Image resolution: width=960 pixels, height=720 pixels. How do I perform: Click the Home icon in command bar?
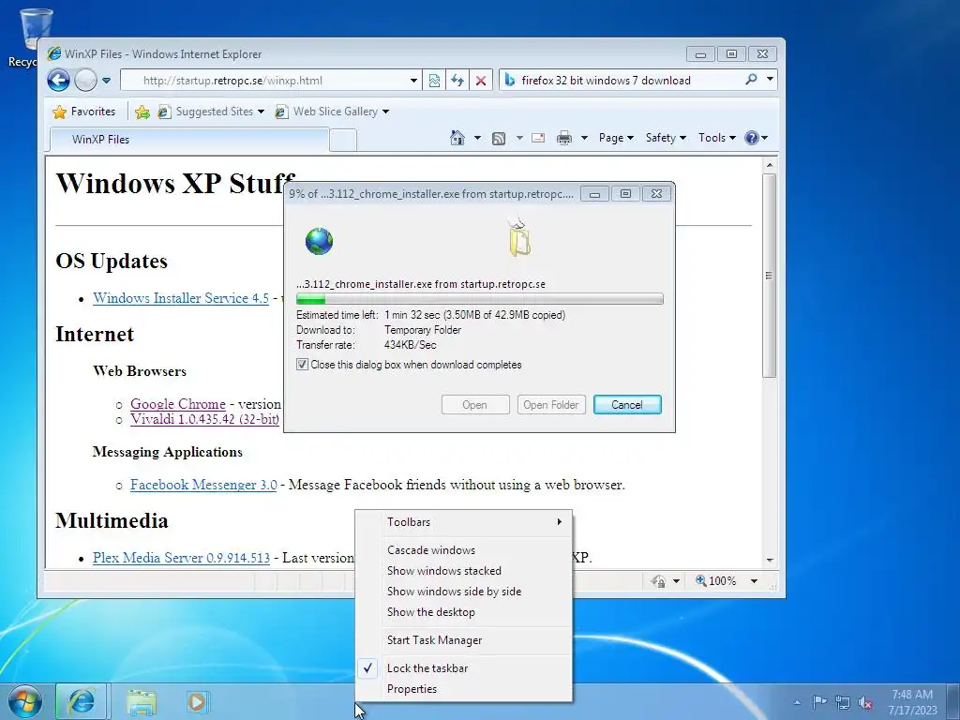click(x=457, y=138)
